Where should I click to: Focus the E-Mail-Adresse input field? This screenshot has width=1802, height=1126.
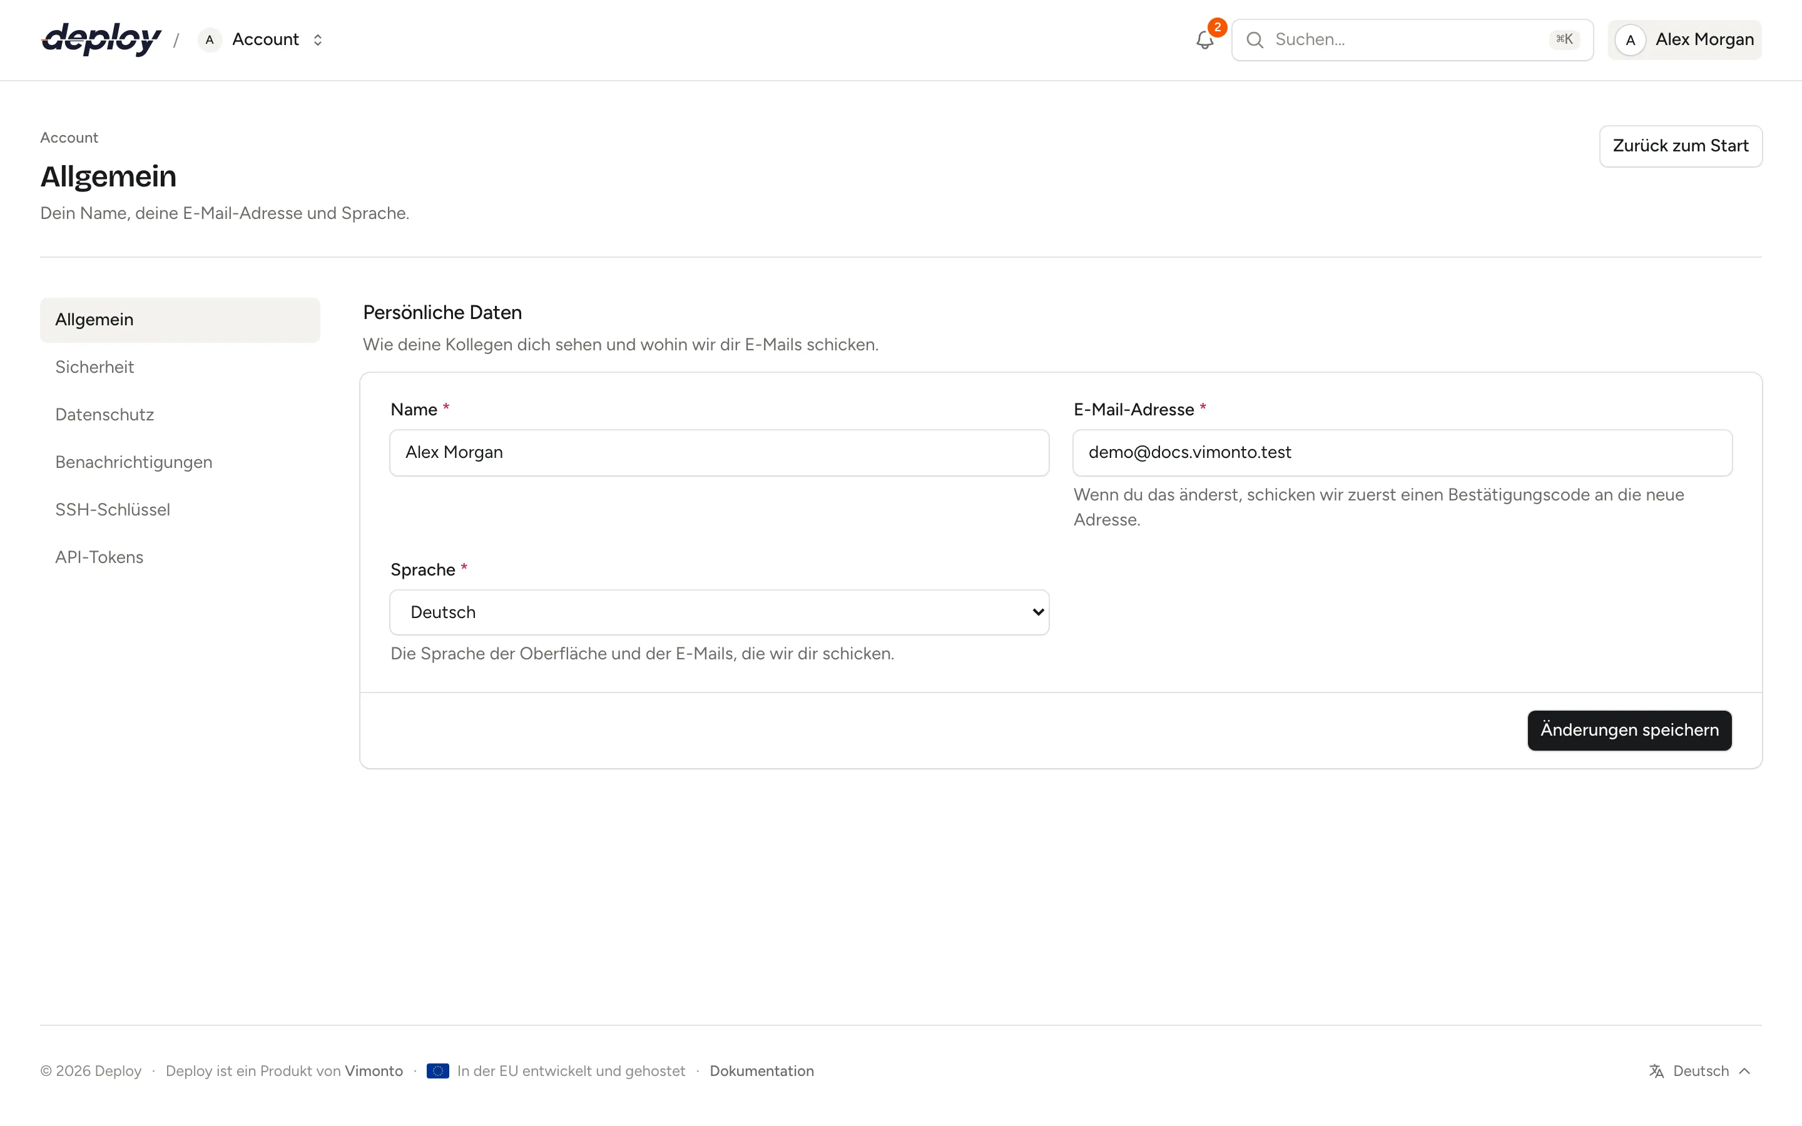pyautogui.click(x=1402, y=453)
